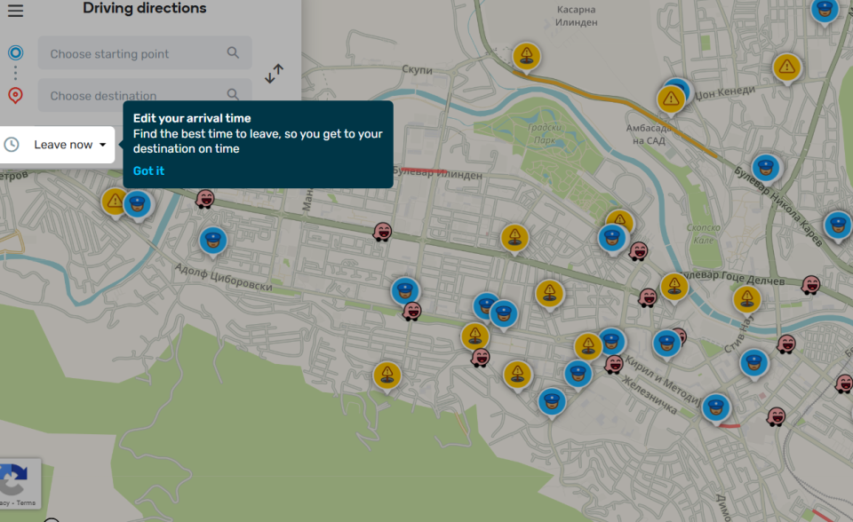This screenshot has width=853, height=522.
Task: Select hazard warning marker left of Цон Кенеди
Action: click(670, 99)
